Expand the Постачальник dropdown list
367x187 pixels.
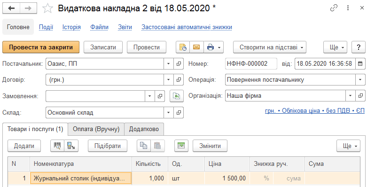[168, 63]
